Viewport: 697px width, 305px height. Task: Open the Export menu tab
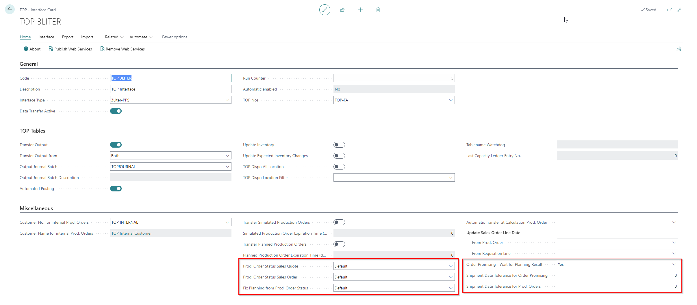tap(68, 37)
